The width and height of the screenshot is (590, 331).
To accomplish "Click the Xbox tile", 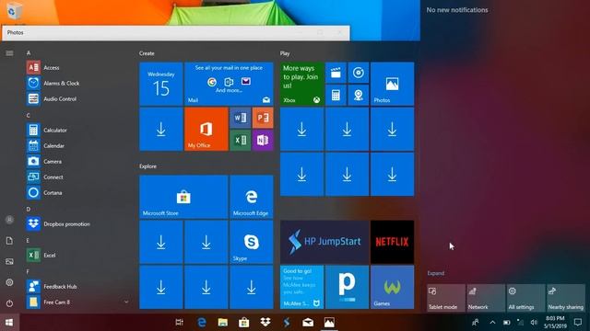I will (301, 84).
